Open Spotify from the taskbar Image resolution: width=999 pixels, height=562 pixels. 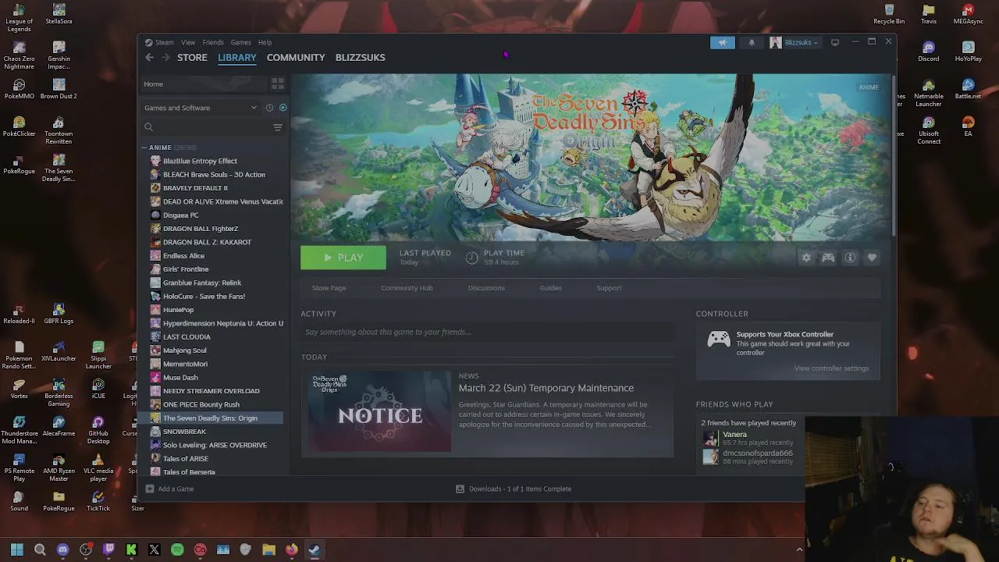177,550
